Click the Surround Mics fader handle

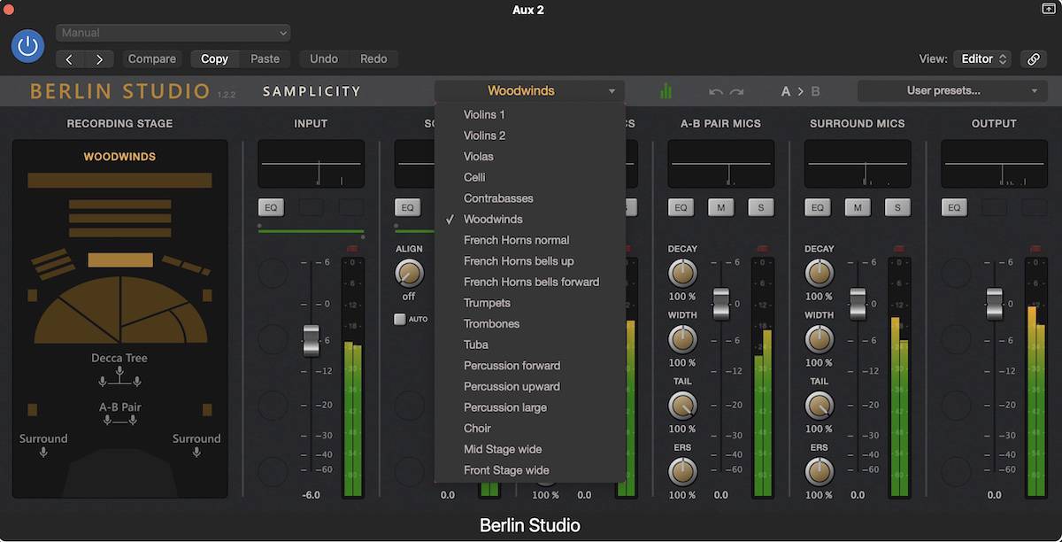pos(858,304)
